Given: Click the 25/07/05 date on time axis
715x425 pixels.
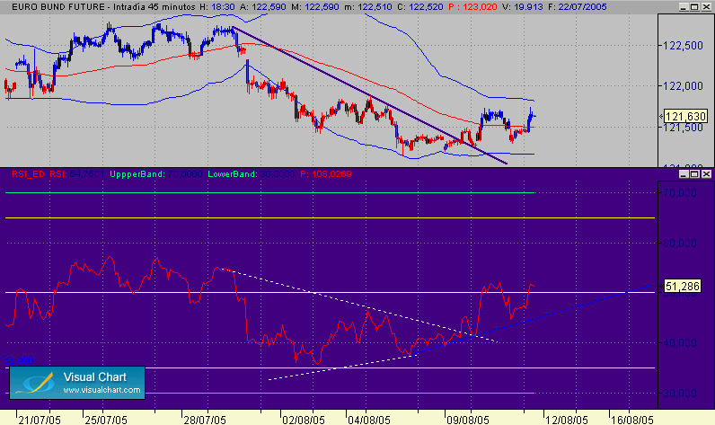Looking at the screenshot, I should 106,420.
